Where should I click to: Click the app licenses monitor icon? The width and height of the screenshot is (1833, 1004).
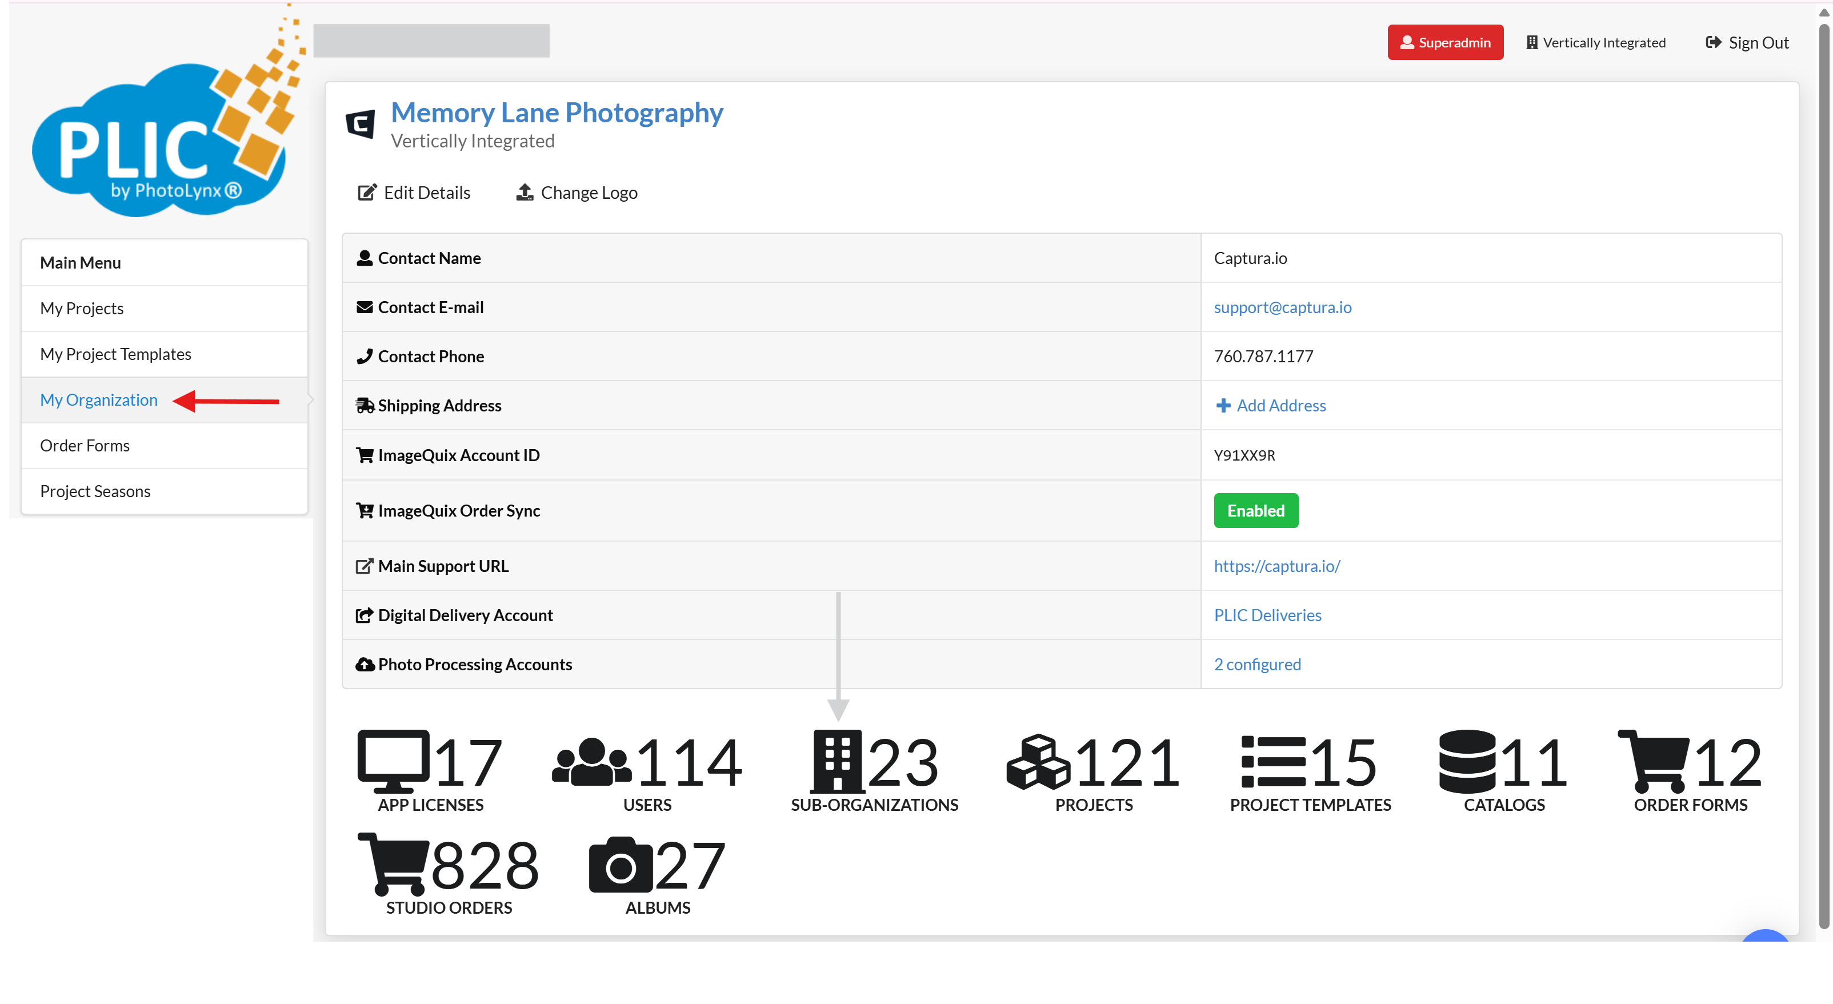(x=393, y=761)
